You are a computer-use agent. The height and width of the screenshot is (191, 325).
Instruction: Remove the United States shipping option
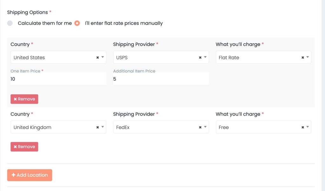pyautogui.click(x=24, y=99)
